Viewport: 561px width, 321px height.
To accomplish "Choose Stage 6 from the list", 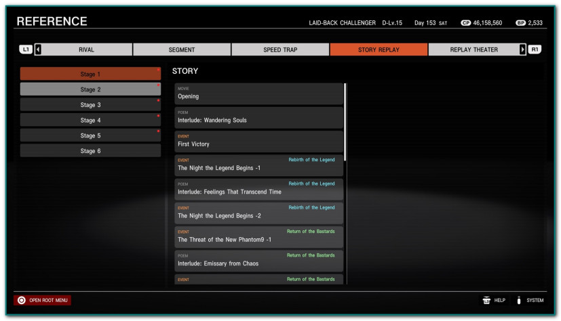I will coord(90,151).
